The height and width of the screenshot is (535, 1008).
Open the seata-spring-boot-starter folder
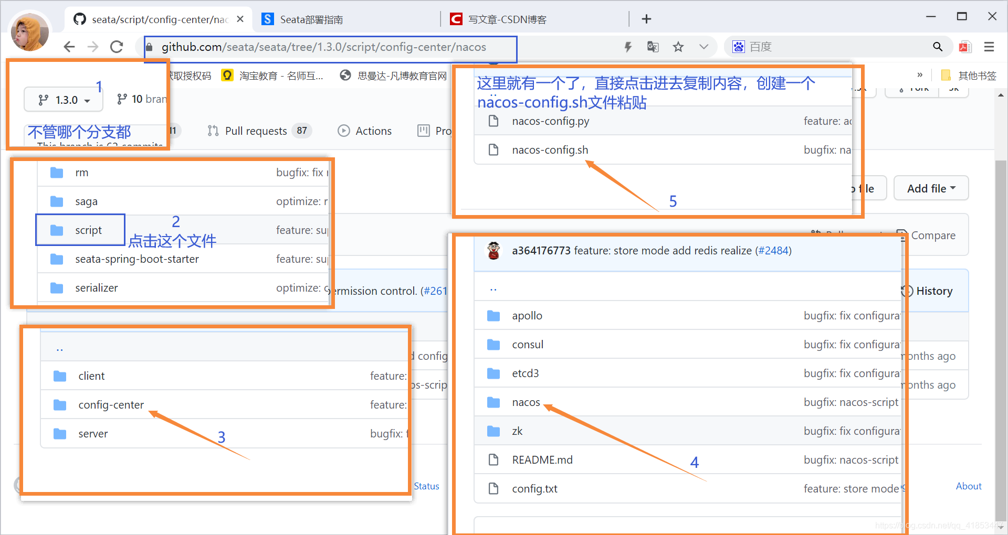[136, 259]
